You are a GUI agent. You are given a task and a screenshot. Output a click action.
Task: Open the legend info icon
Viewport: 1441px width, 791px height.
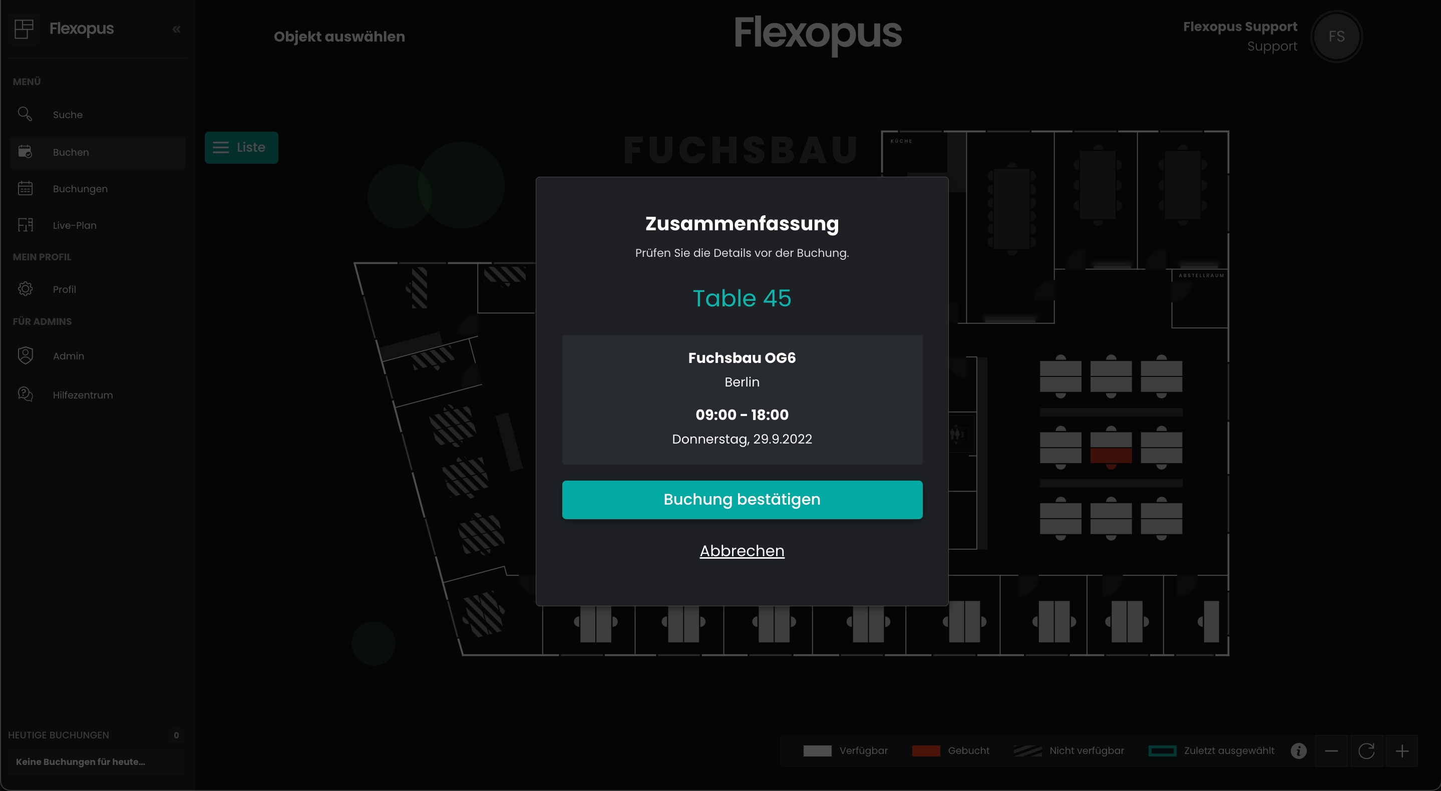(x=1299, y=751)
